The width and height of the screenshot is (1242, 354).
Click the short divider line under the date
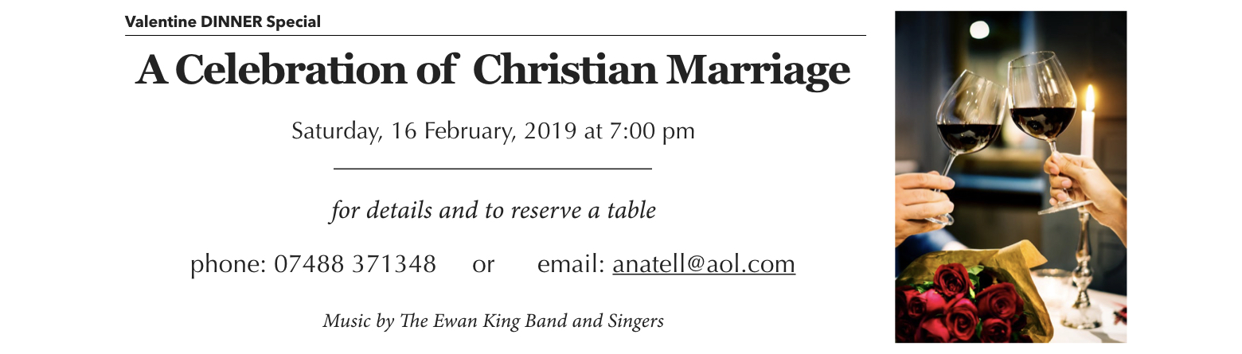[493, 169]
